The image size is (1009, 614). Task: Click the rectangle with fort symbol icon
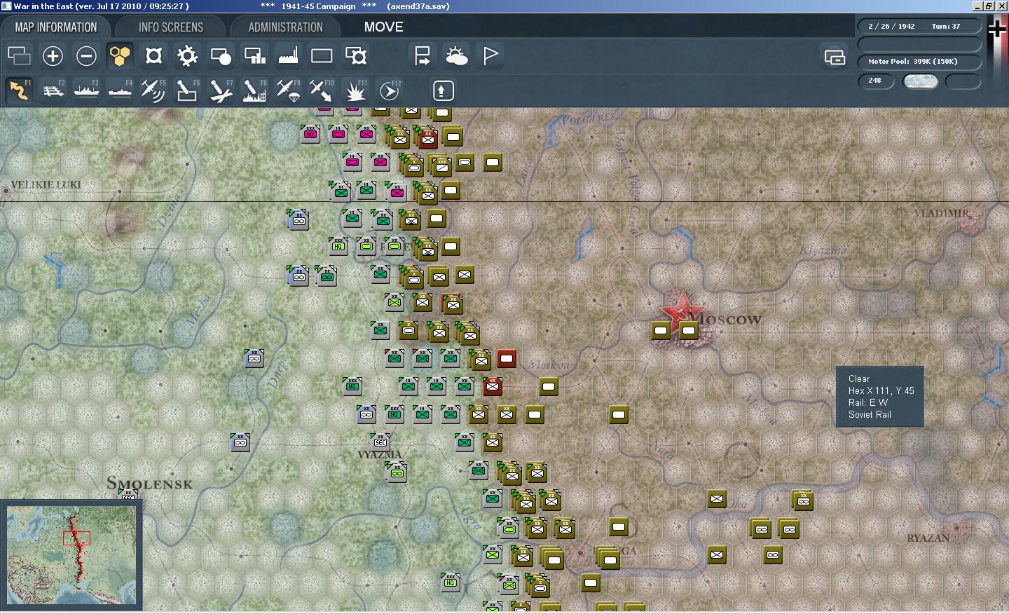point(355,55)
